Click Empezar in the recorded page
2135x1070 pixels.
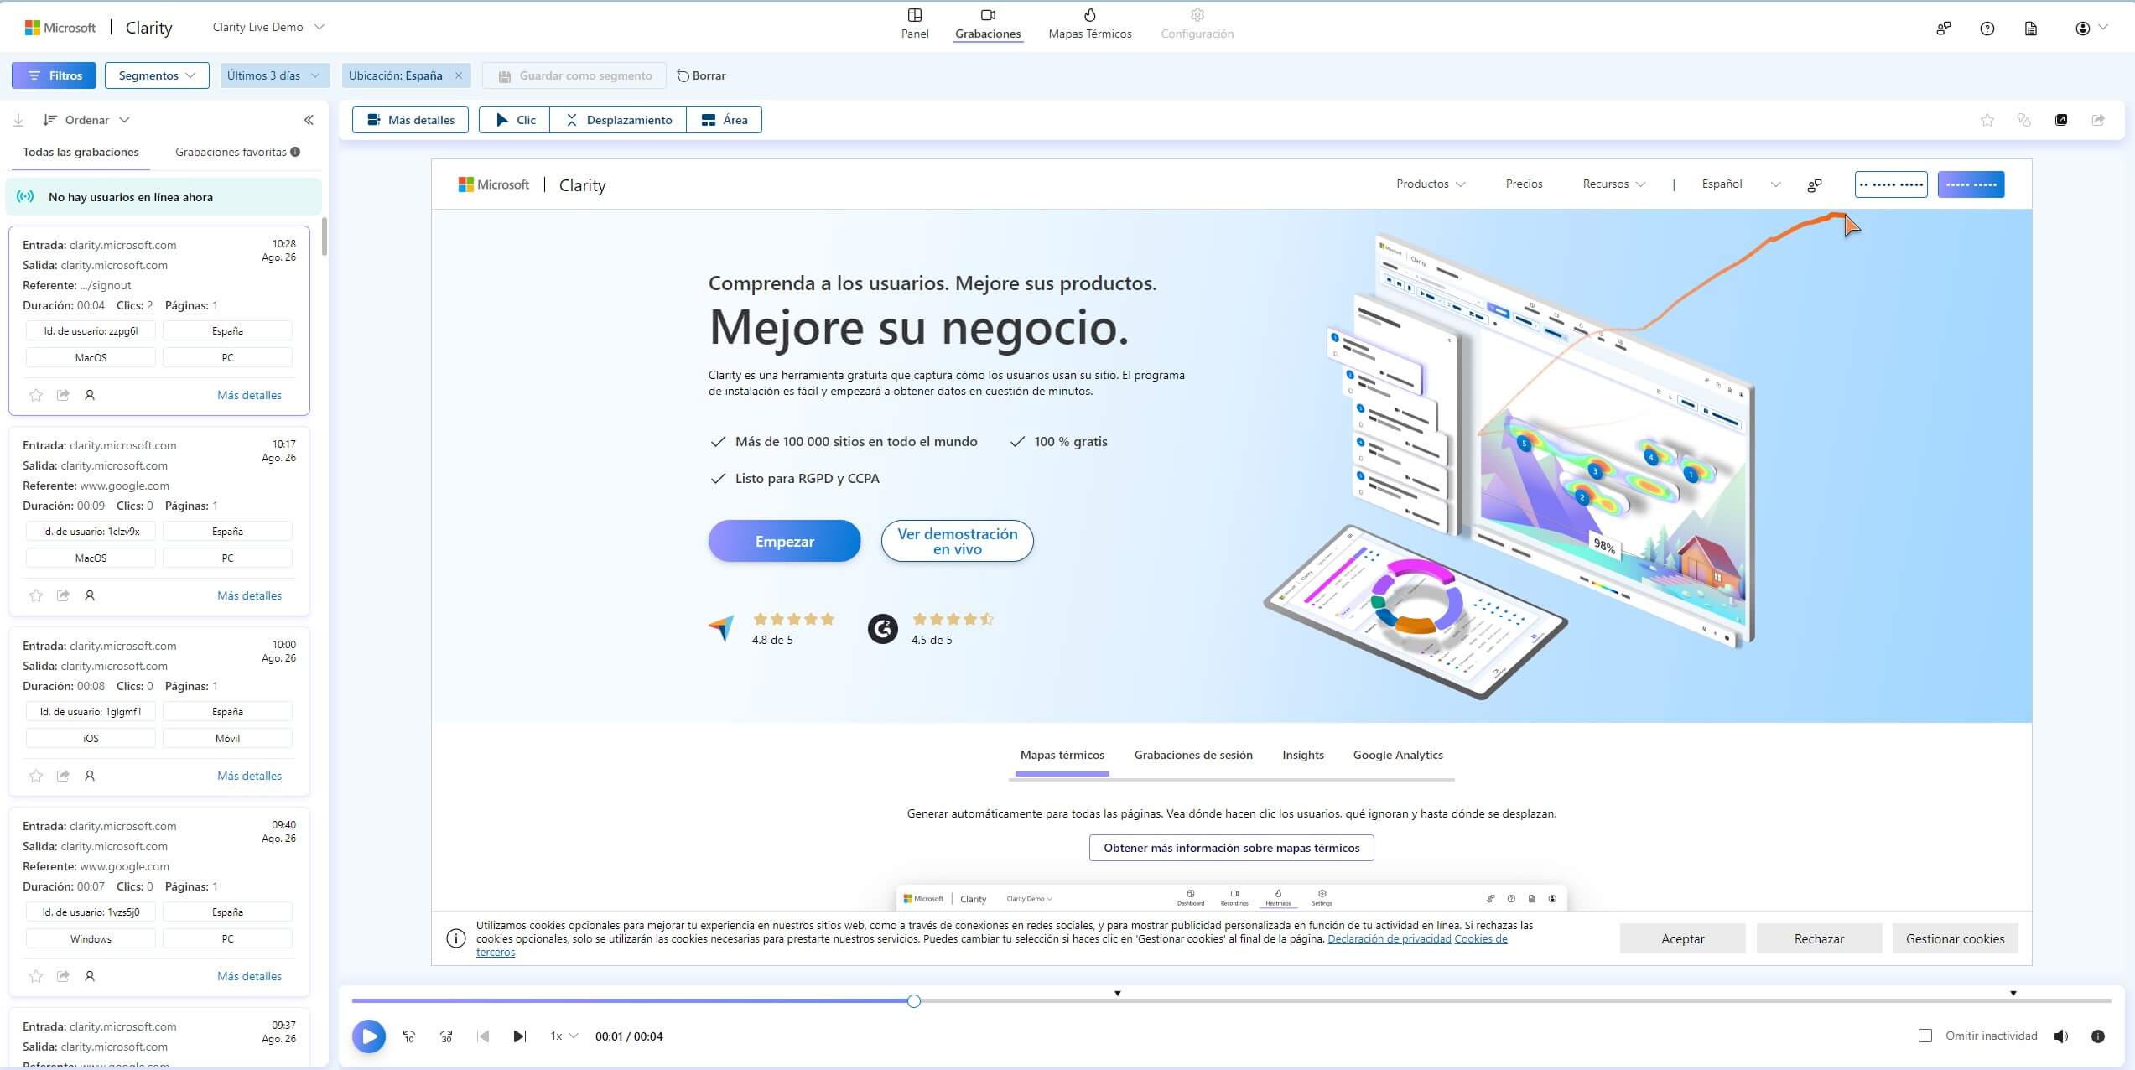784,542
